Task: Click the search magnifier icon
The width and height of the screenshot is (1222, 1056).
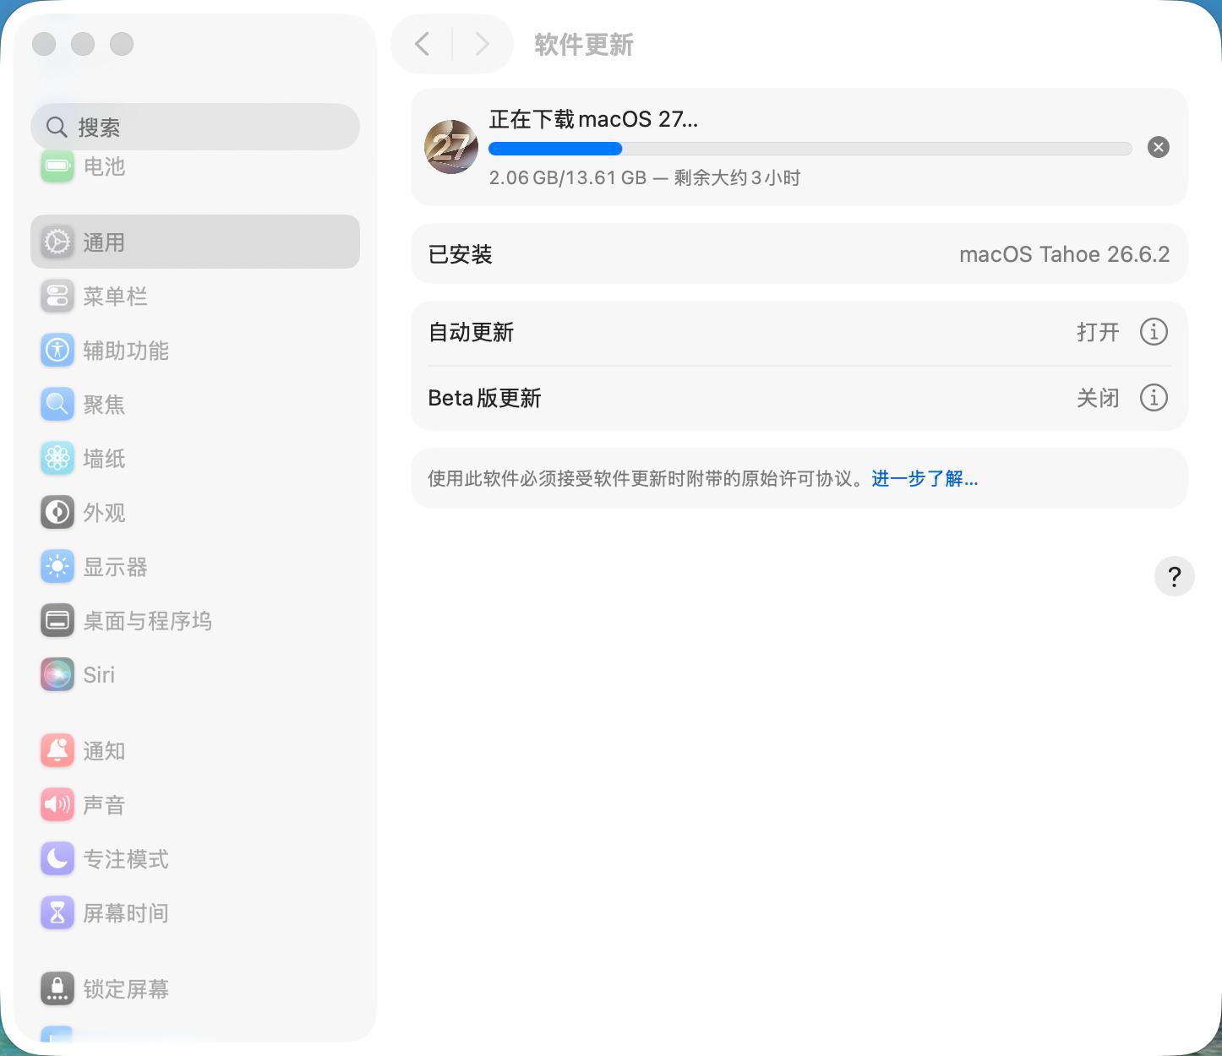Action: pos(57,127)
